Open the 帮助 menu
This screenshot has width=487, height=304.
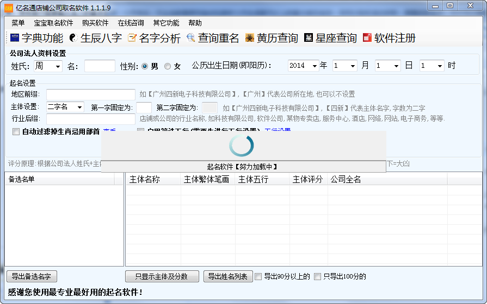tap(195, 23)
